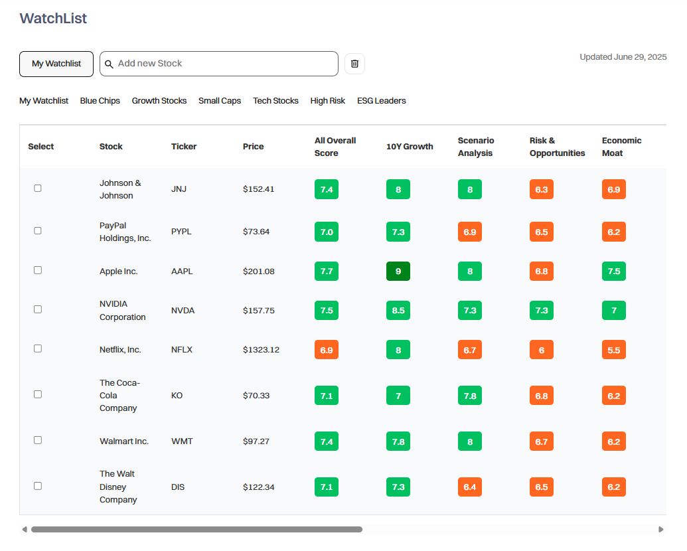Click Apple's dark green 9 score
Image resolution: width=687 pixels, height=551 pixels.
(398, 272)
